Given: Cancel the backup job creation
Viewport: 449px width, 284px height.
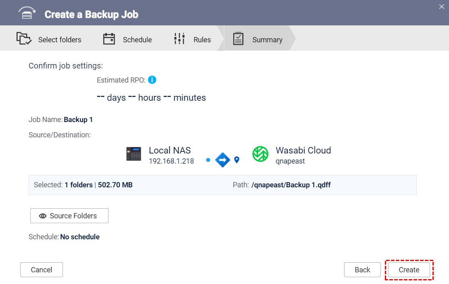Looking at the screenshot, I should tap(42, 270).
